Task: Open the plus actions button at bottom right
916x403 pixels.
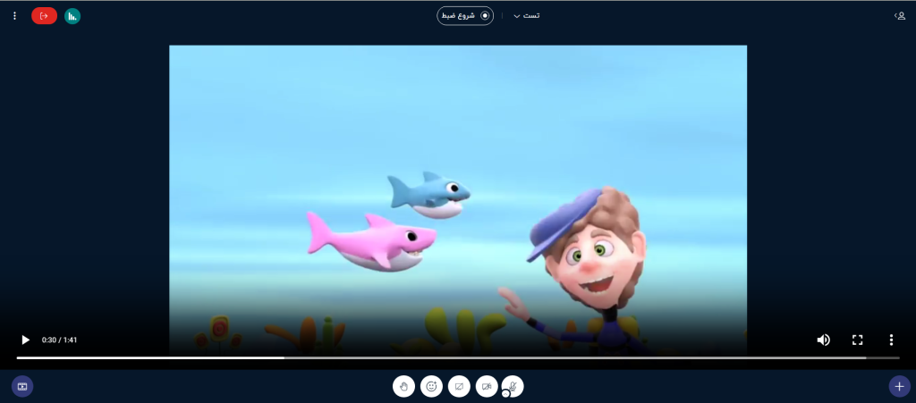Action: coord(899,386)
